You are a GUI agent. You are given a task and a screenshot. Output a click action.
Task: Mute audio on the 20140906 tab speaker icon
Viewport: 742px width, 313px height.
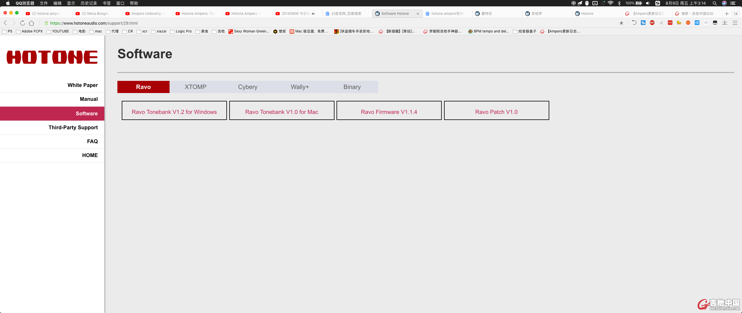tap(313, 14)
